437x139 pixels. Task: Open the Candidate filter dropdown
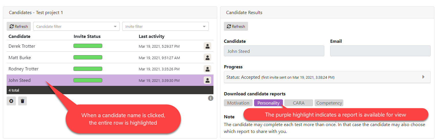click(x=76, y=26)
